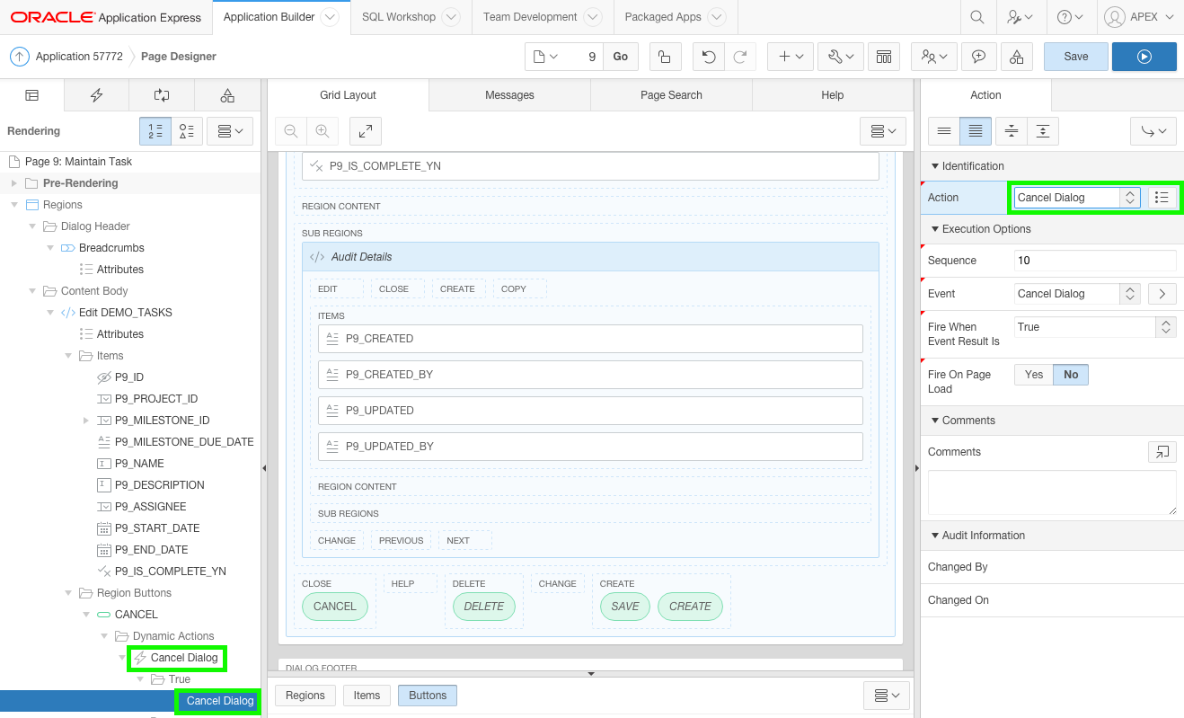This screenshot has height=718, width=1184.
Task: Click the Sequence field containing 10
Action: click(x=1095, y=261)
